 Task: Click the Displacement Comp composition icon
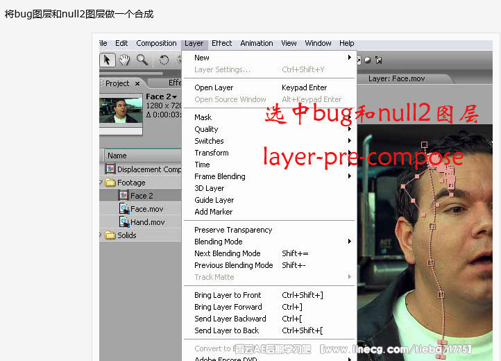(110, 169)
